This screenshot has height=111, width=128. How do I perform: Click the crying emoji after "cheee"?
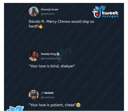pyautogui.click(x=78, y=105)
